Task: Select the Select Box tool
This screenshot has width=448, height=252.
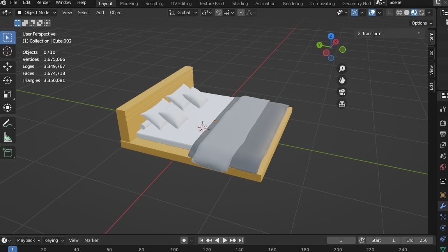Action: tap(7, 37)
